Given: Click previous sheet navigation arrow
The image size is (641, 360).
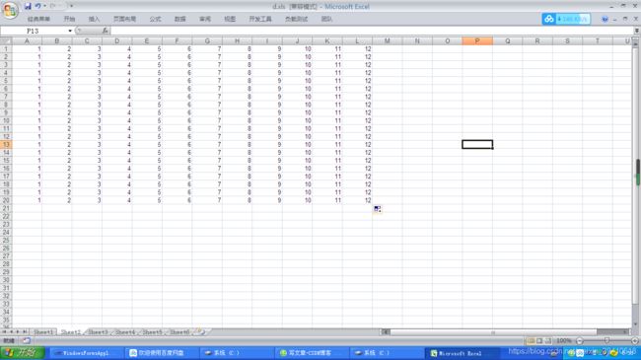Looking at the screenshot, I should click(11, 331).
